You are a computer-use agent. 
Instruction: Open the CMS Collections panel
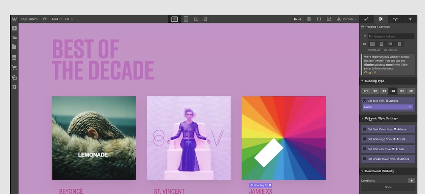pyautogui.click(x=14, y=57)
